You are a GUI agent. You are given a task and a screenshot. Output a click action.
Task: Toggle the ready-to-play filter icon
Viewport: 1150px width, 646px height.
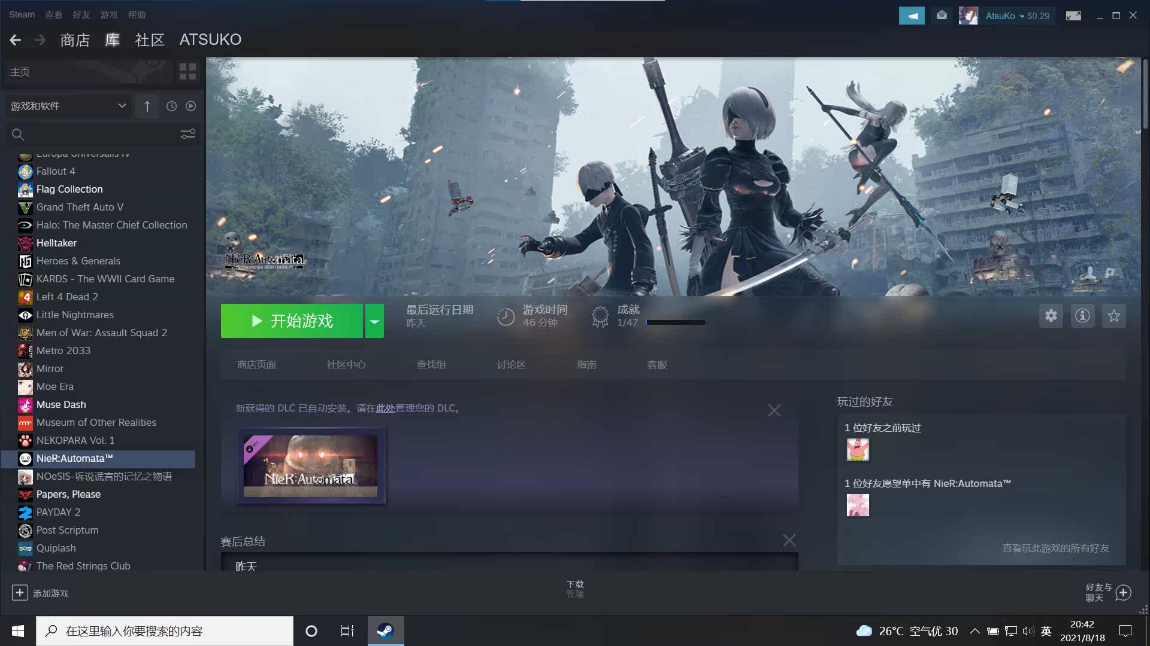coord(190,106)
